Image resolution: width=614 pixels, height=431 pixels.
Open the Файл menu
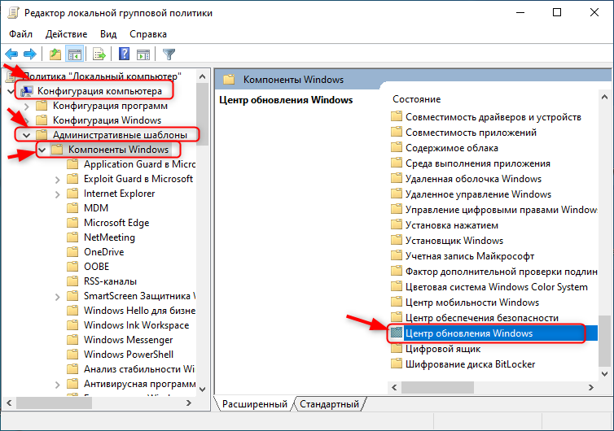pyautogui.click(x=20, y=34)
